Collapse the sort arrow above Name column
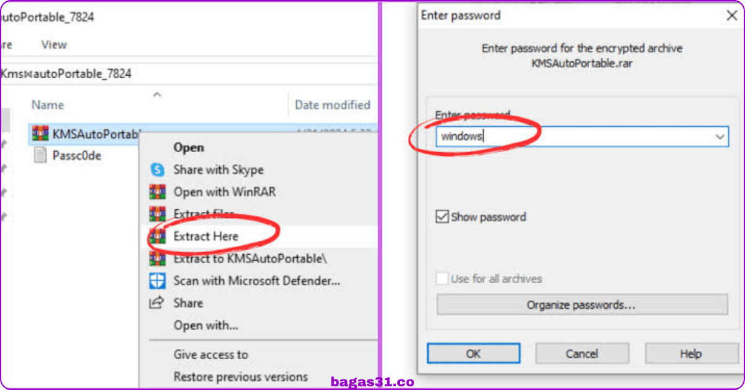Viewport: 745px width, 390px height. tap(157, 94)
